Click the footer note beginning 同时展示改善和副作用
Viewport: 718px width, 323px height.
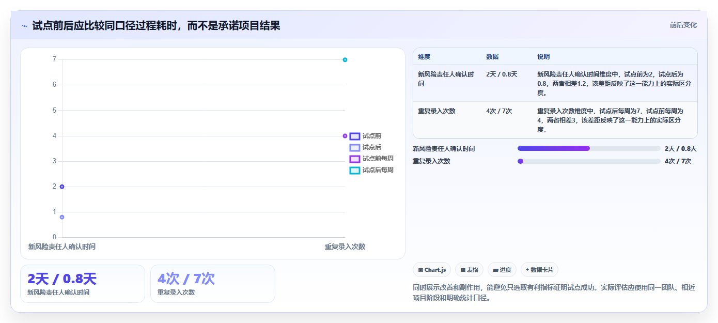[x=554, y=293]
